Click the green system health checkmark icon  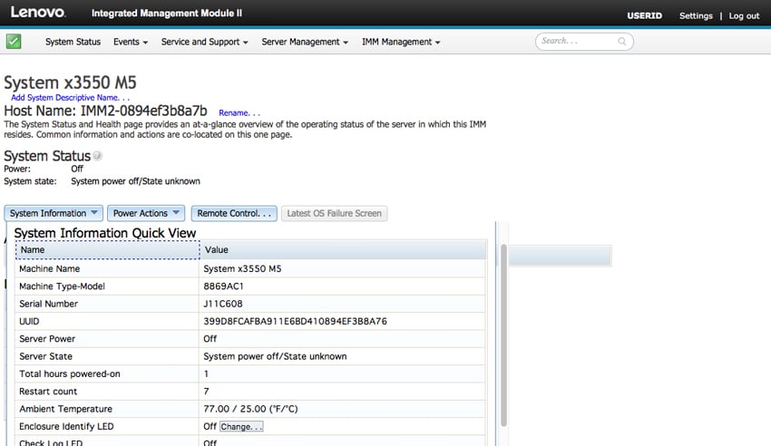[x=14, y=42]
